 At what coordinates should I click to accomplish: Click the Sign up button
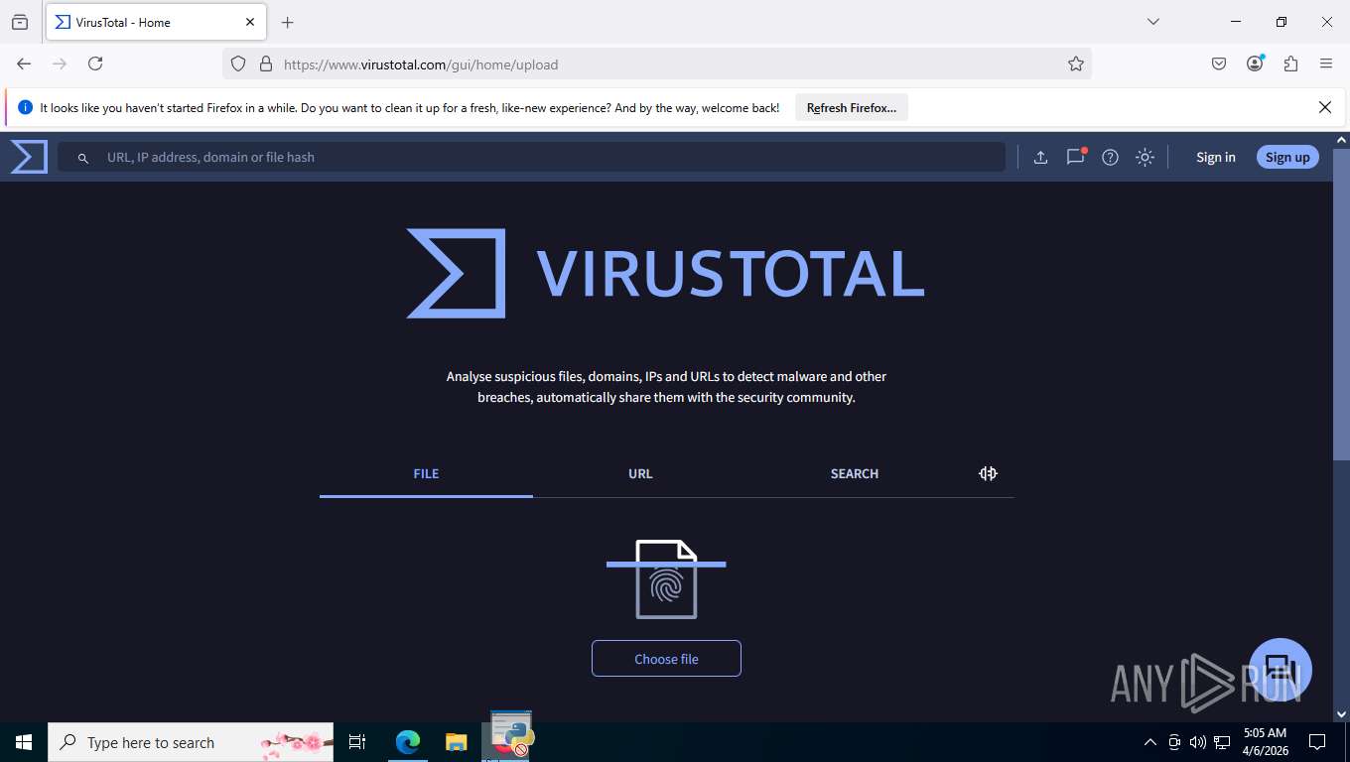coord(1287,157)
